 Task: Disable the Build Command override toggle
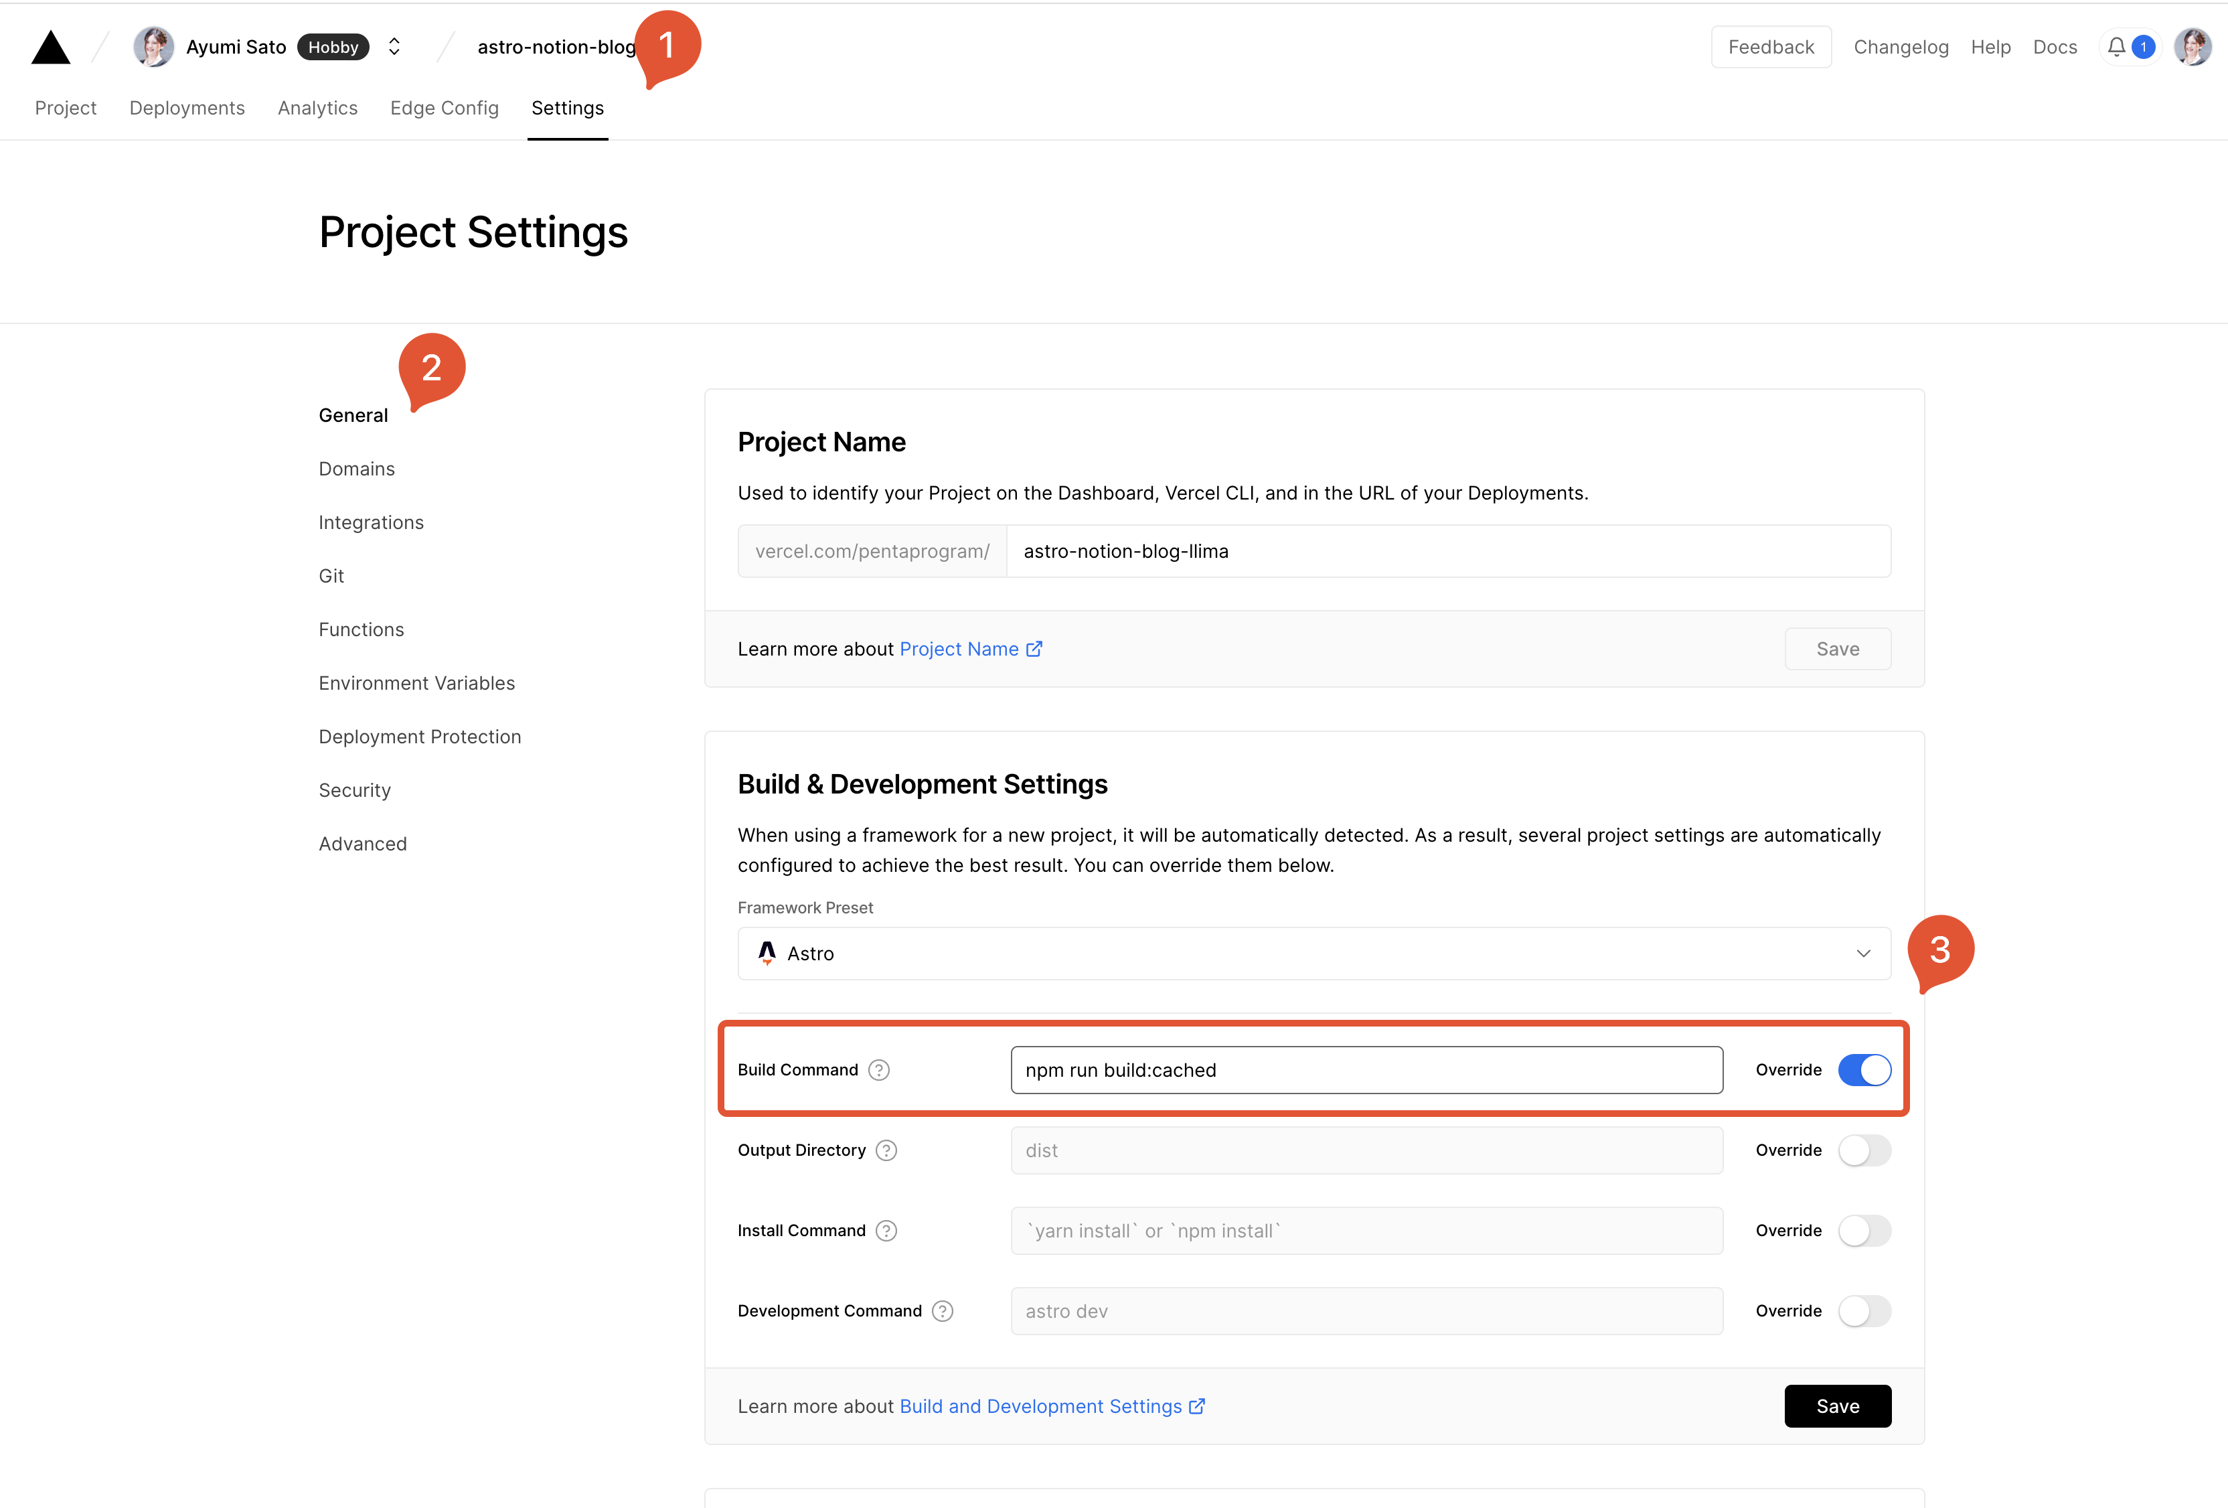[1864, 1070]
